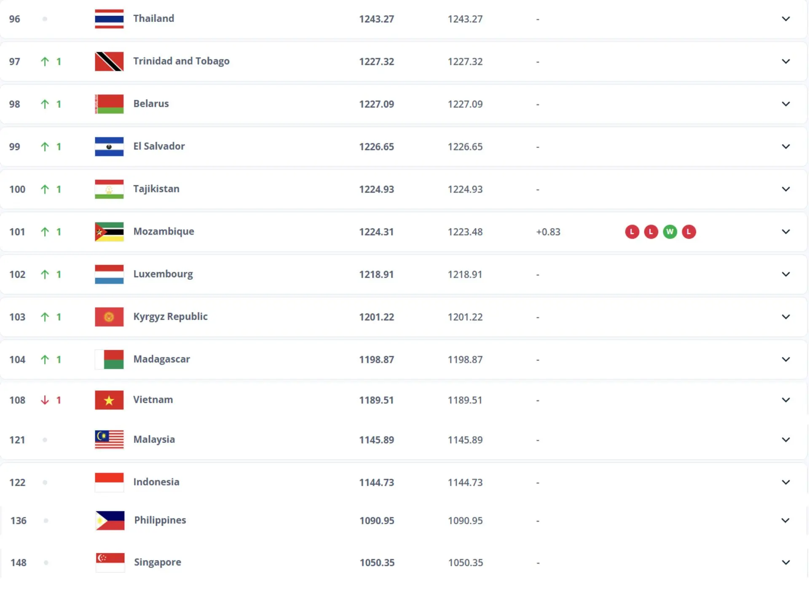The image size is (809, 608).
Task: Click the Tajikistan flag icon
Action: (109, 189)
